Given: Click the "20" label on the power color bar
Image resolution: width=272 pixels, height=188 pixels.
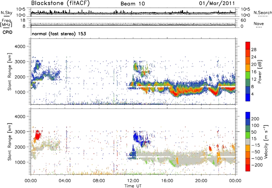Looking at the screenshot, I should click(x=254, y=64).
